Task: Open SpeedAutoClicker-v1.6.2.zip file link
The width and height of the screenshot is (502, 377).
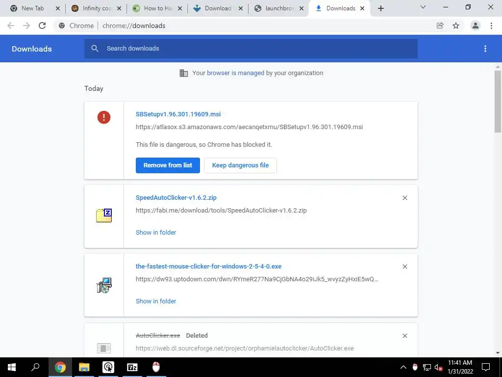Action: pos(176,198)
